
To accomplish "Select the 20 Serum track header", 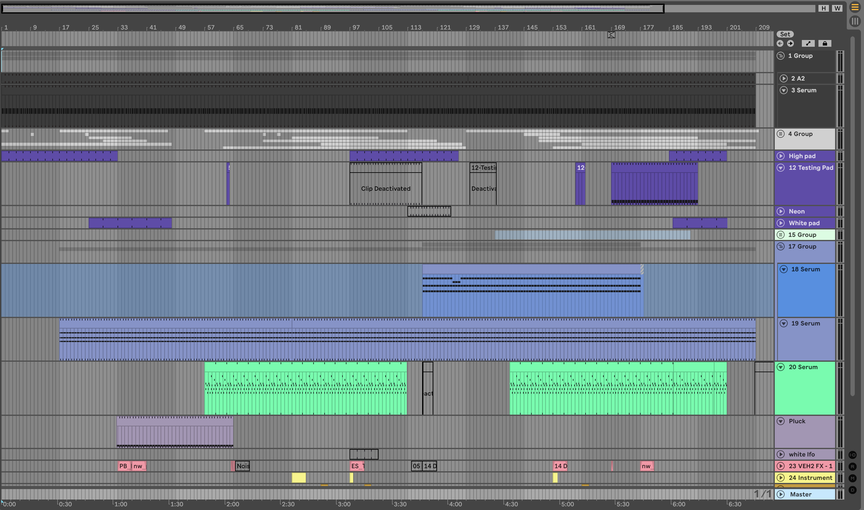I will [805, 388].
